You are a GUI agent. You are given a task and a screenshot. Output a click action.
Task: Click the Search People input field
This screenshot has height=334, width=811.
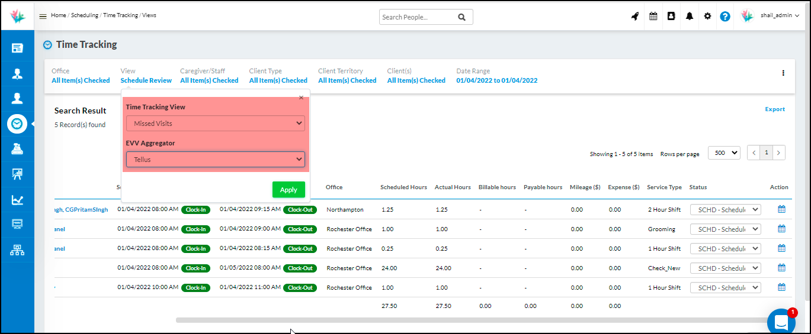click(418, 17)
